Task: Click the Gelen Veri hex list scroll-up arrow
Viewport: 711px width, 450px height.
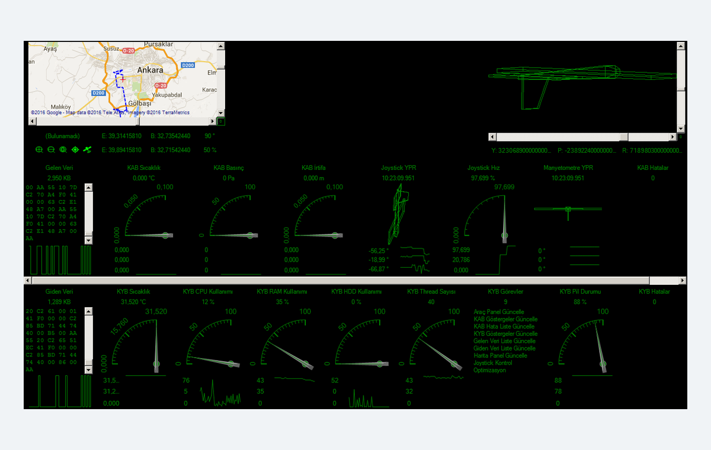Action: coord(89,188)
